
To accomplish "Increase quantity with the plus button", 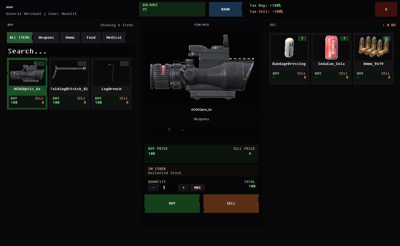I will tap(183, 188).
